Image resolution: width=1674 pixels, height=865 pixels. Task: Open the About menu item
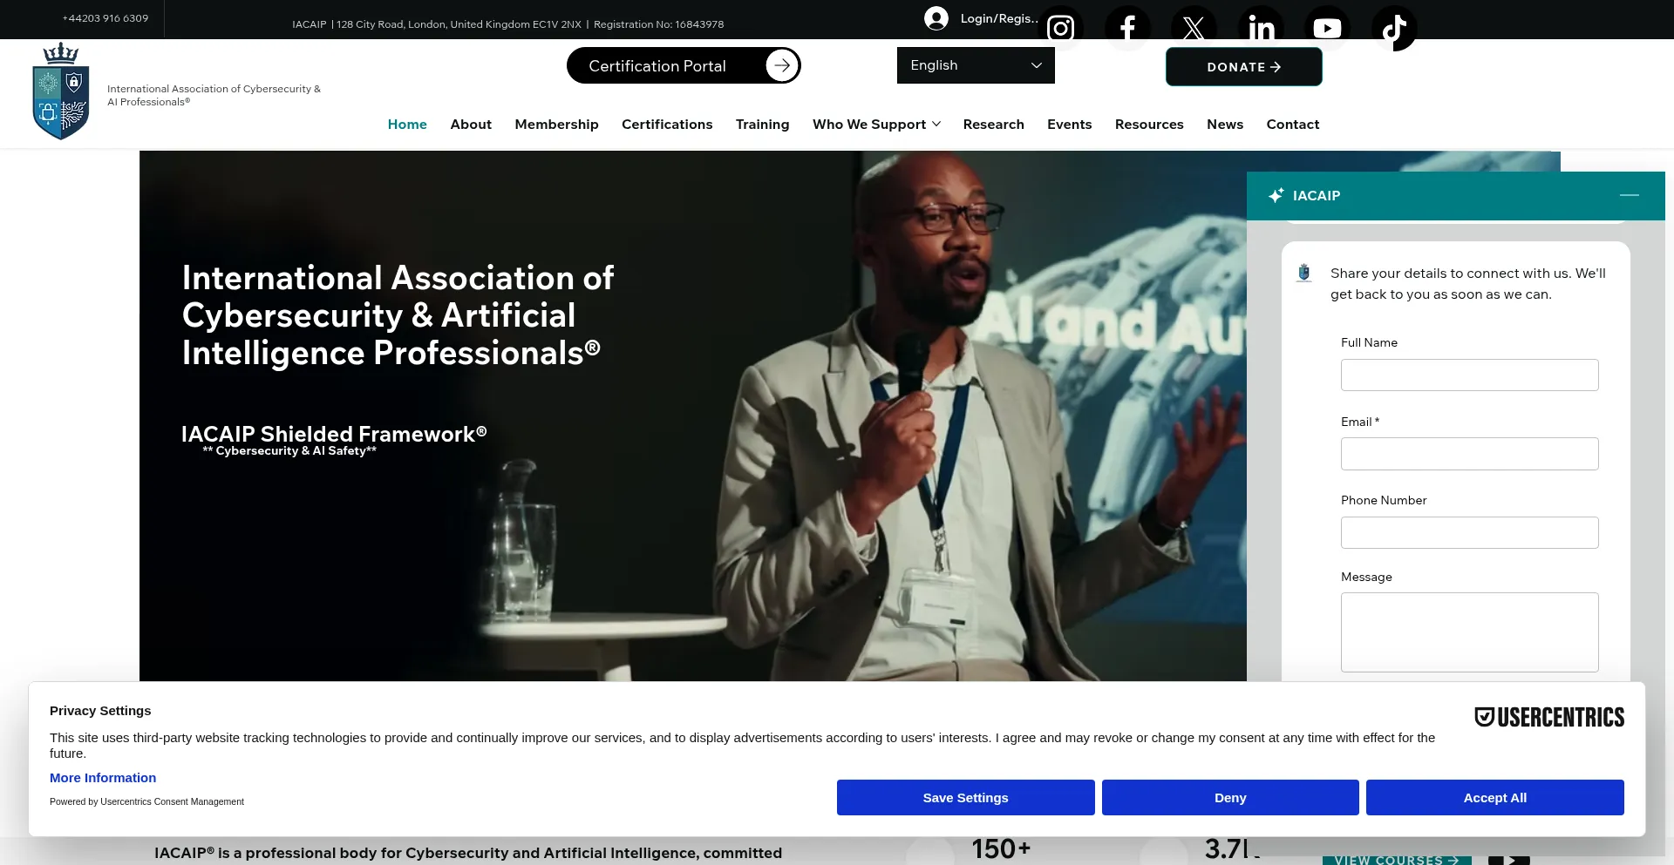click(x=471, y=125)
